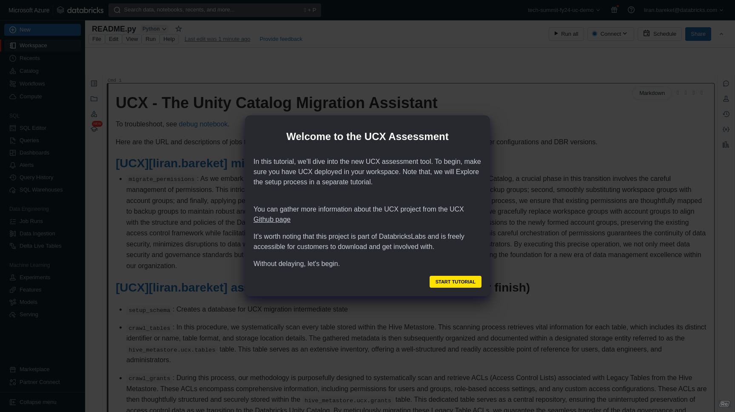Image resolution: width=735 pixels, height=412 pixels.
Task: Star the README.py notebook as favorite
Action: click(x=179, y=29)
